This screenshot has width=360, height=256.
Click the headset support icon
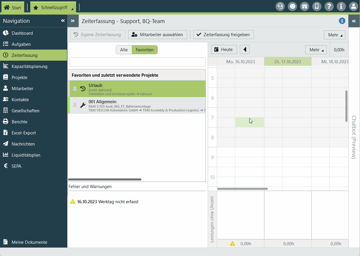click(x=280, y=6)
